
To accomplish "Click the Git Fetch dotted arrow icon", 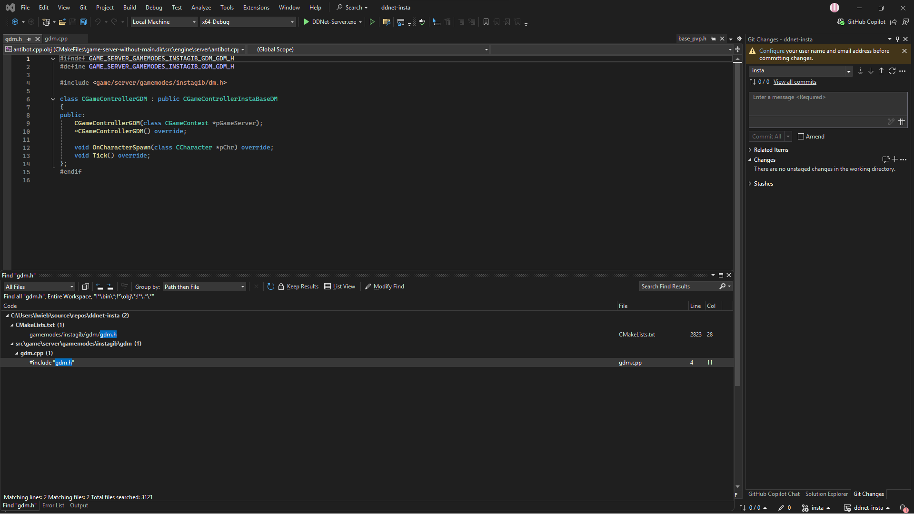I will tap(860, 71).
